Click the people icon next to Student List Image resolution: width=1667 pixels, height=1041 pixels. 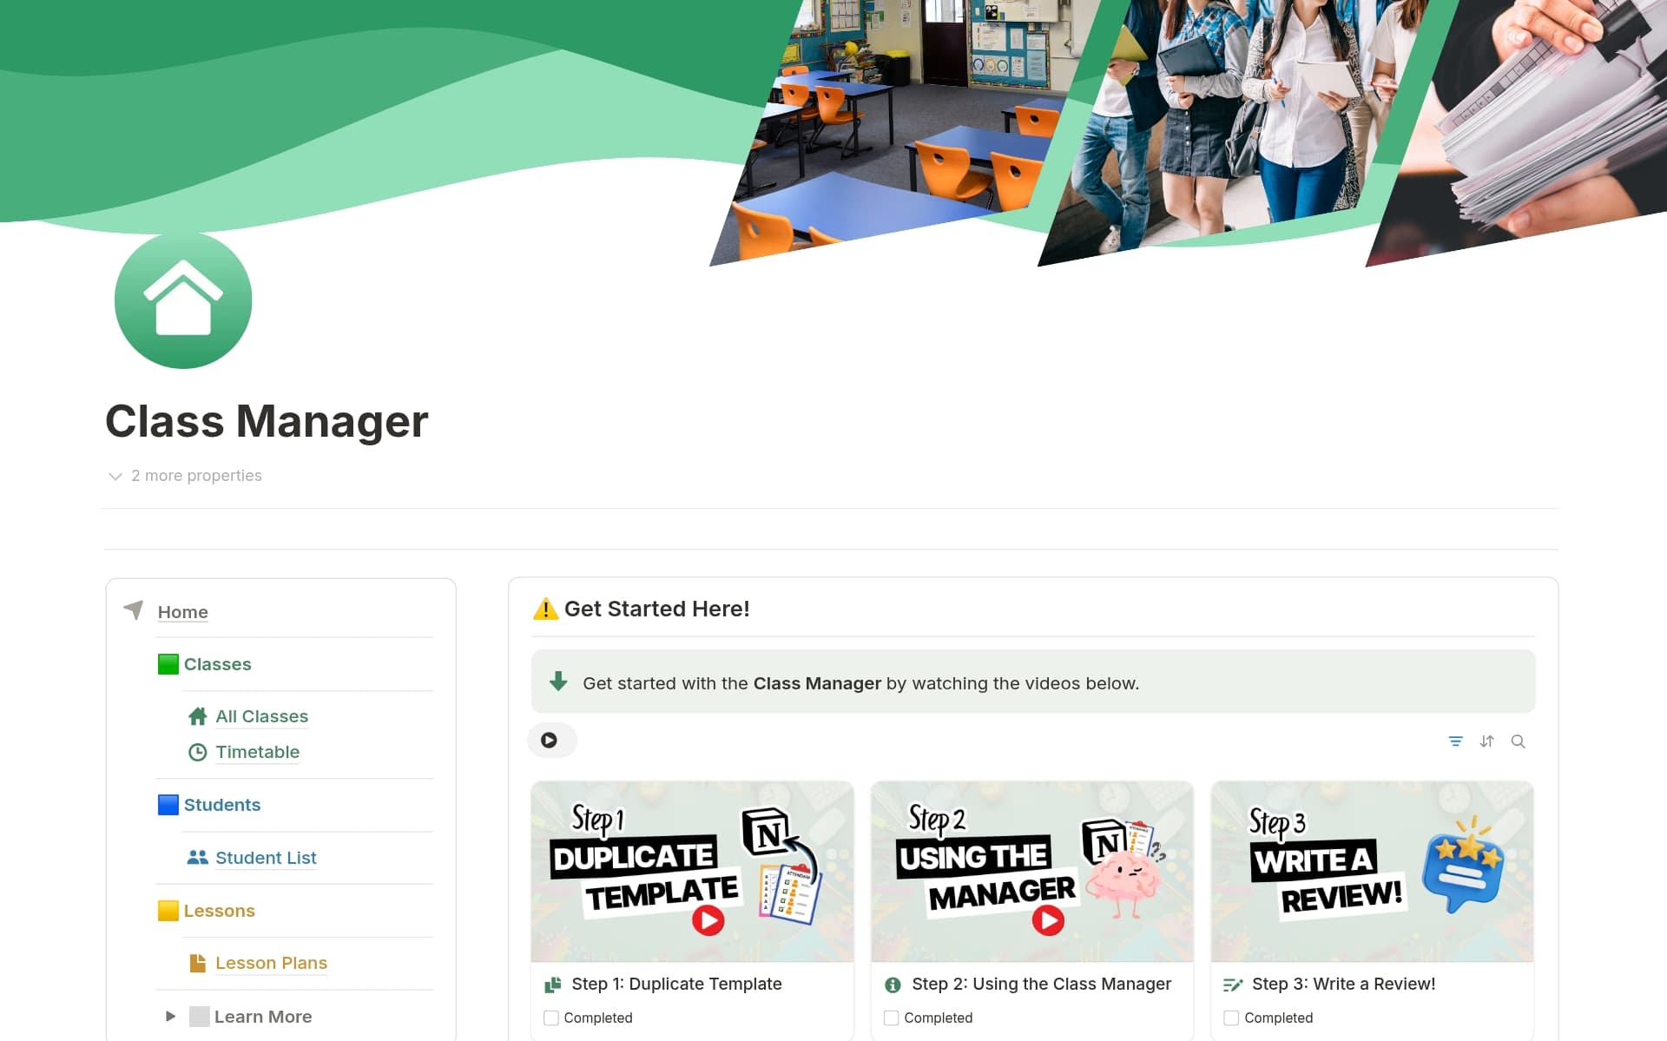(x=196, y=857)
